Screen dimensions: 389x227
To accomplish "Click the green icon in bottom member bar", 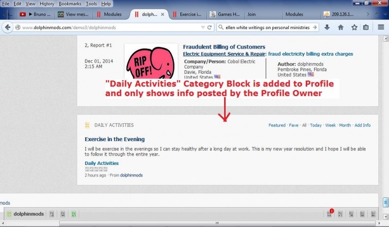I will (74, 214).
